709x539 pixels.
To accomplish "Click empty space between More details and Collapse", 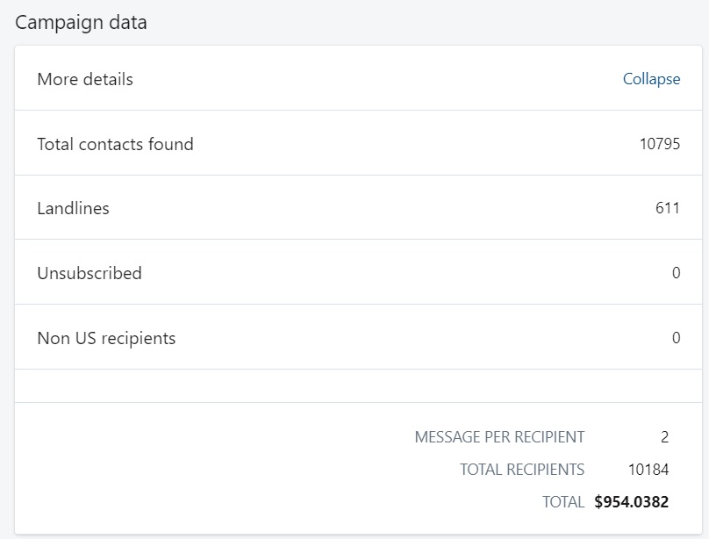I will click(378, 79).
